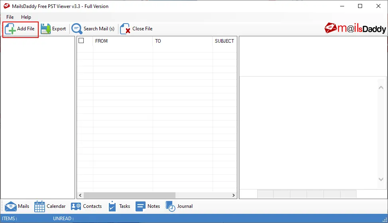Close the PST Viewer window
This screenshot has height=223, width=388.
coord(378,6)
